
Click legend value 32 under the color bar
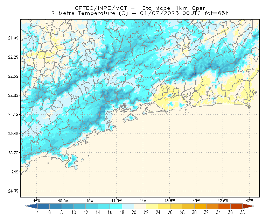point(206,213)
